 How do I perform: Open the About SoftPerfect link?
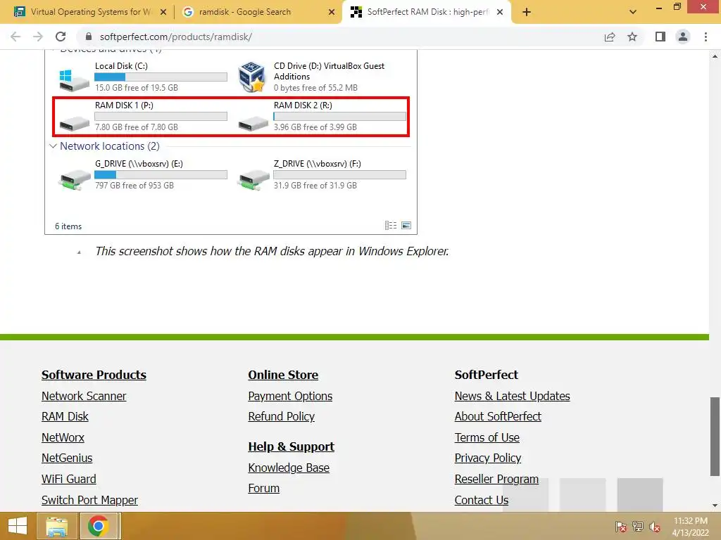(498, 416)
